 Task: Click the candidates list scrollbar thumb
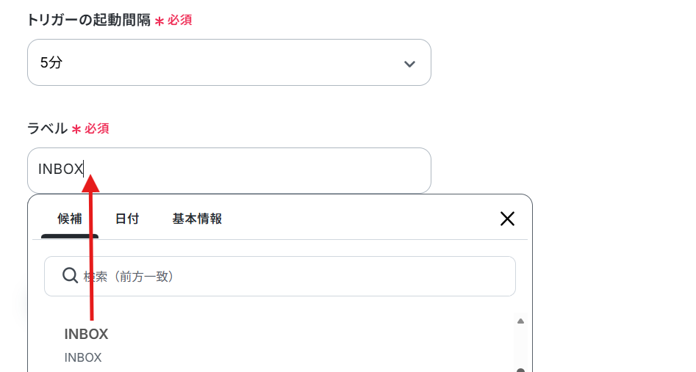[x=520, y=370]
